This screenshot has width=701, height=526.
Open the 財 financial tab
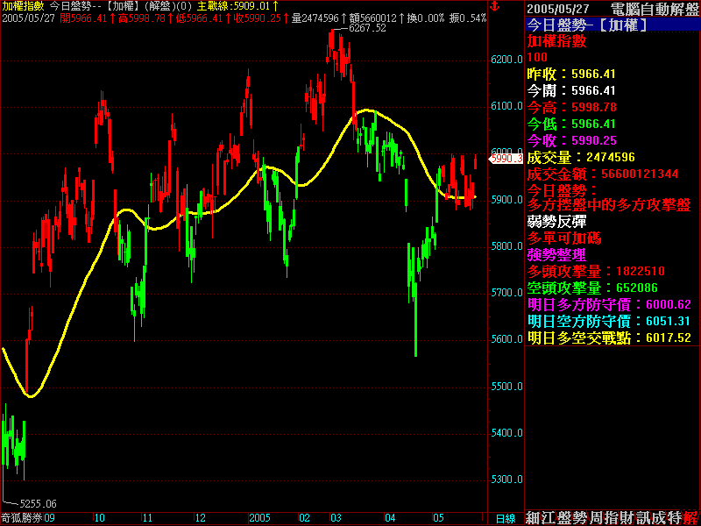click(627, 518)
